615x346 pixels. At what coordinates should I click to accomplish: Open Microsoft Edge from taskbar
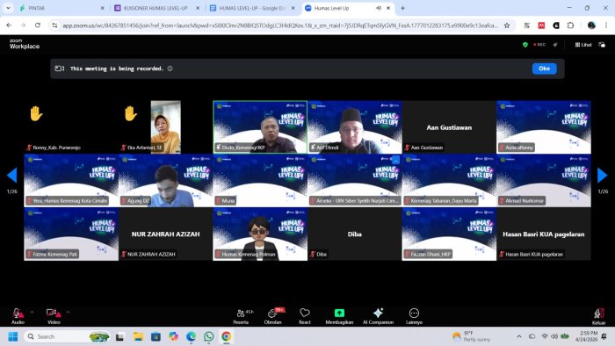pos(191,336)
